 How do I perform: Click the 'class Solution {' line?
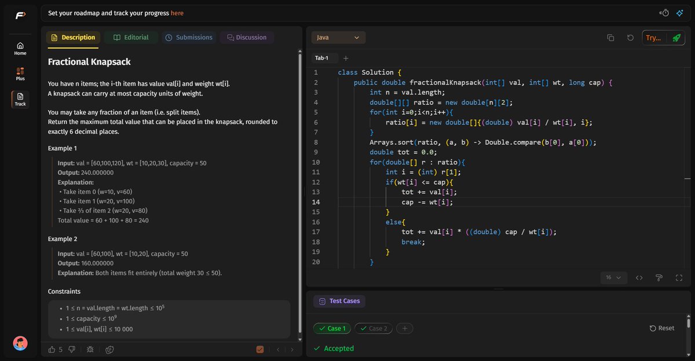tap(370, 72)
